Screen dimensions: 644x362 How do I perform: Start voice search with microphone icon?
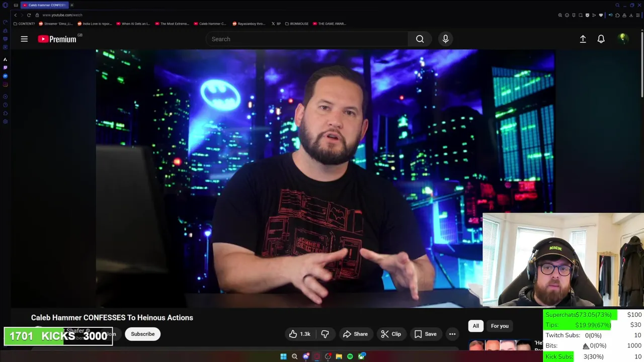[x=445, y=39]
